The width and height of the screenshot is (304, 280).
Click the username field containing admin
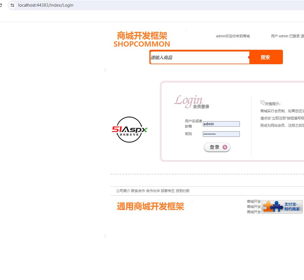(x=221, y=124)
